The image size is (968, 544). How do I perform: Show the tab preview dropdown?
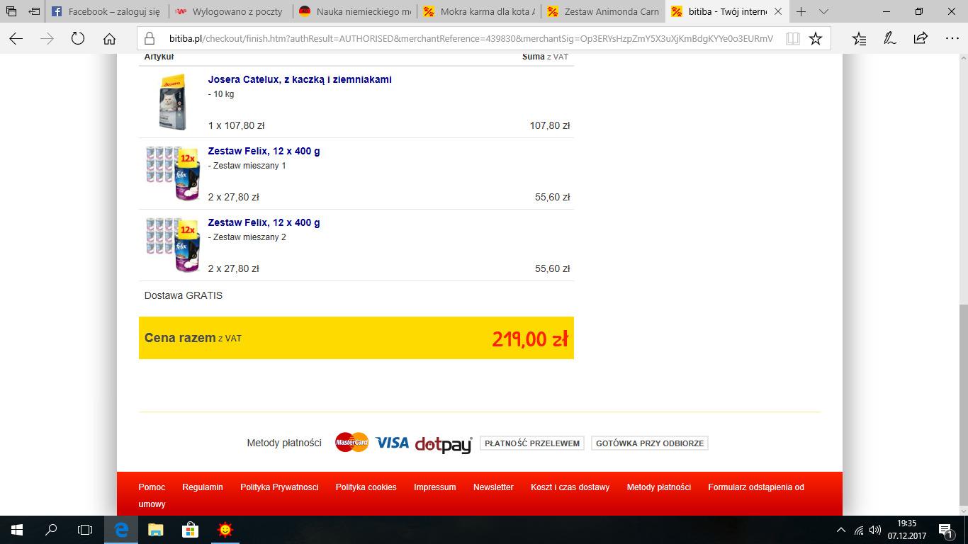pyautogui.click(x=823, y=11)
